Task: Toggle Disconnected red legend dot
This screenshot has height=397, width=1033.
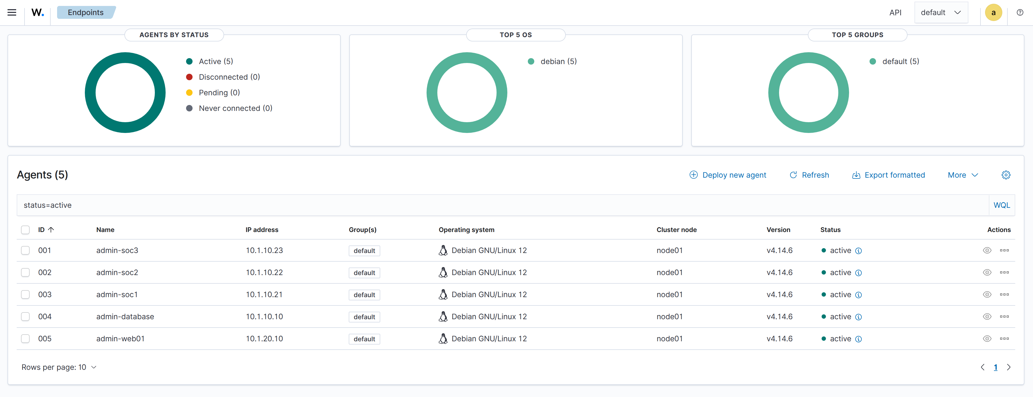Action: pos(189,77)
